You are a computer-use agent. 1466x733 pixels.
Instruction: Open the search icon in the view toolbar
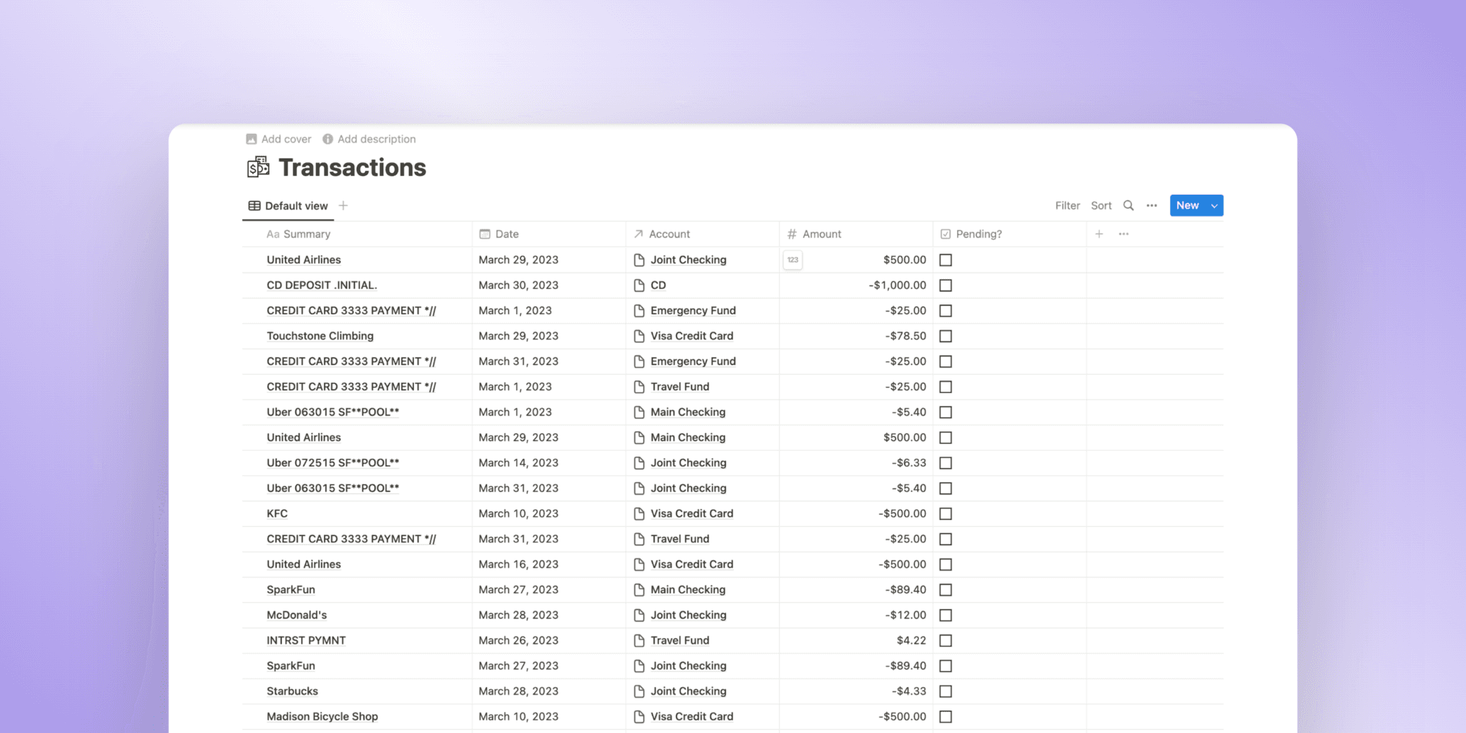coord(1128,205)
